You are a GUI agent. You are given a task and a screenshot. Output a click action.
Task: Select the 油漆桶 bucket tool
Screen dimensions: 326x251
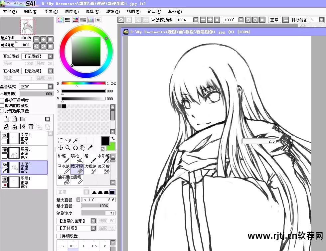point(64,180)
